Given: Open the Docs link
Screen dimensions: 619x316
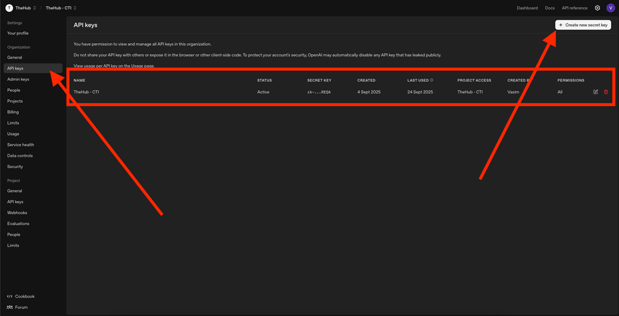Looking at the screenshot, I should click(550, 8).
